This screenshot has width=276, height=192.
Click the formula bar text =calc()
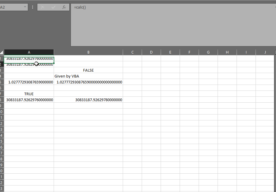pyautogui.click(x=80, y=7)
